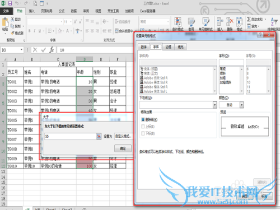Click the Fill Color bucket icon
Screen dimensions: 280x210
pos(59,31)
